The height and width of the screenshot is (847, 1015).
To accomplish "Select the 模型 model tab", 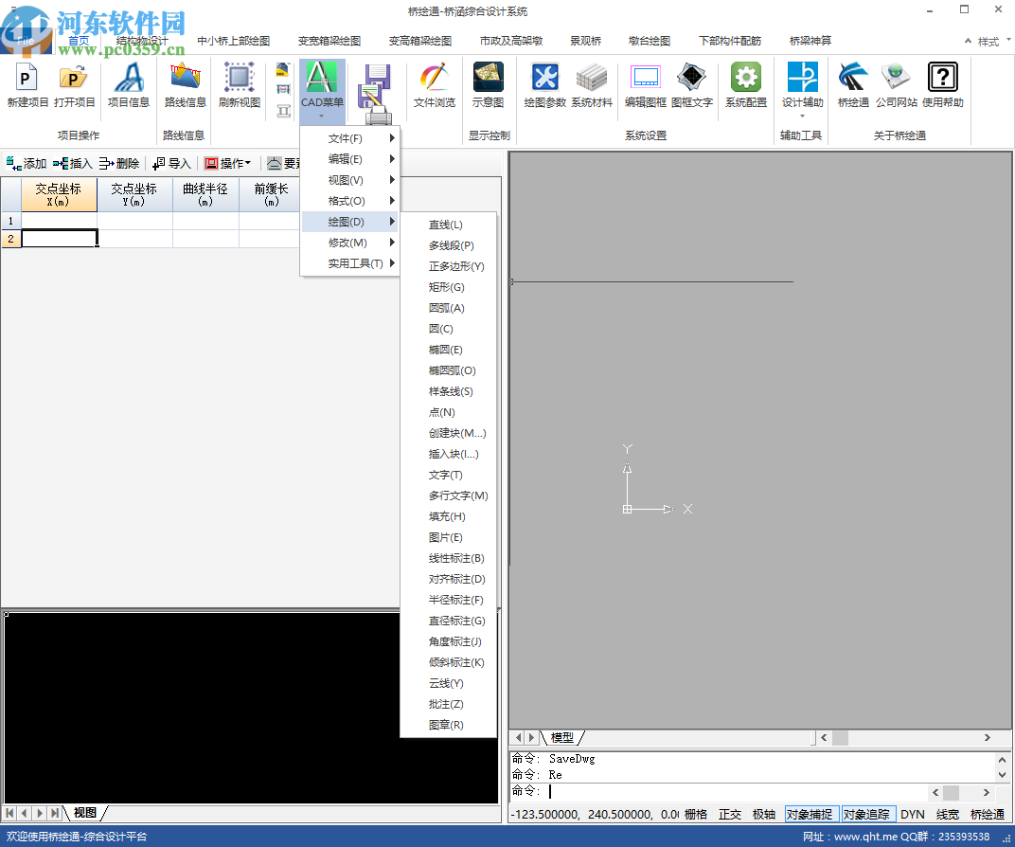I will click(x=561, y=737).
